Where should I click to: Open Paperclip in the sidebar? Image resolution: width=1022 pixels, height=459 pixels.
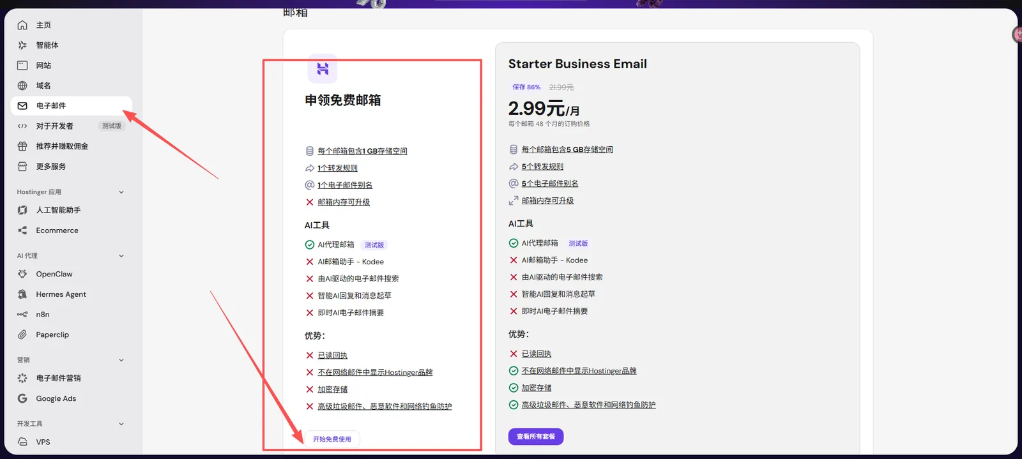[x=71, y=335]
